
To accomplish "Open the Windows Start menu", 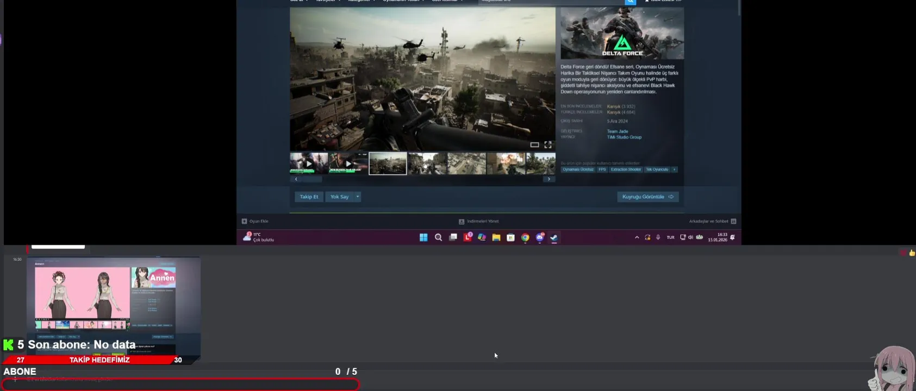I will [423, 237].
